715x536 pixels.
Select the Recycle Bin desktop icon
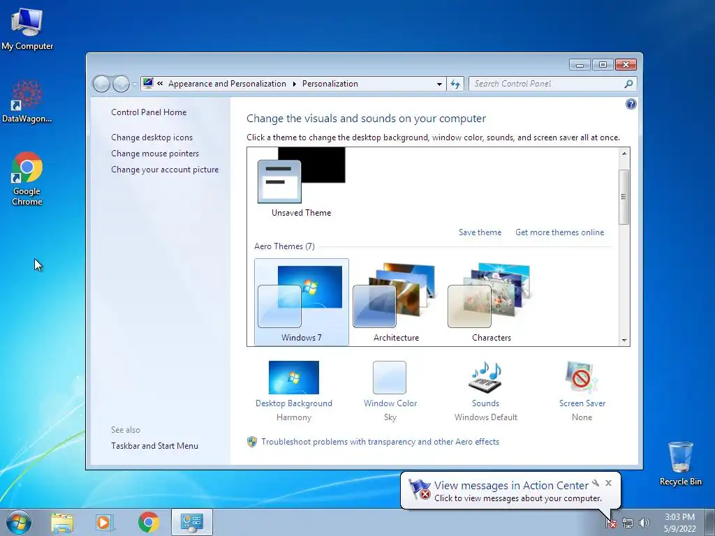point(680,463)
